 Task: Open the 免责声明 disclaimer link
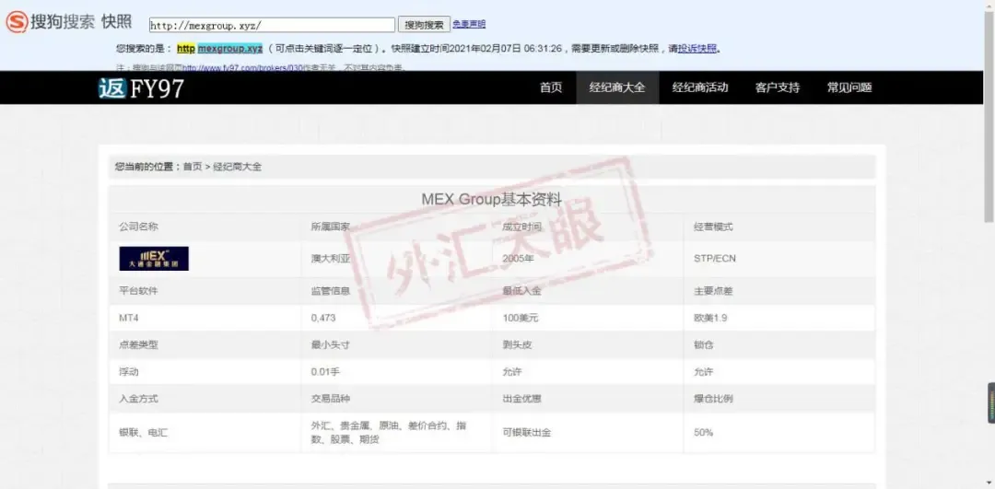469,24
